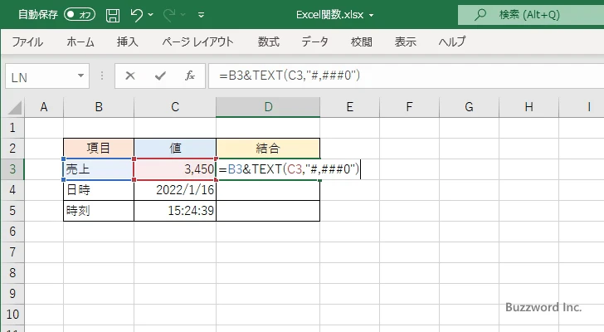This screenshot has height=332, width=604.
Task: Click the Undo arrow icon
Action: tap(136, 15)
